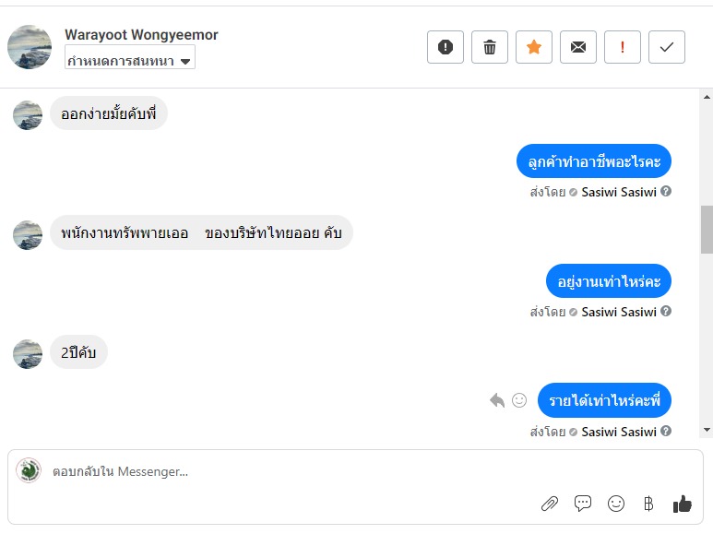
Task: Click the Warayoot header profile picture
Action: click(30, 47)
